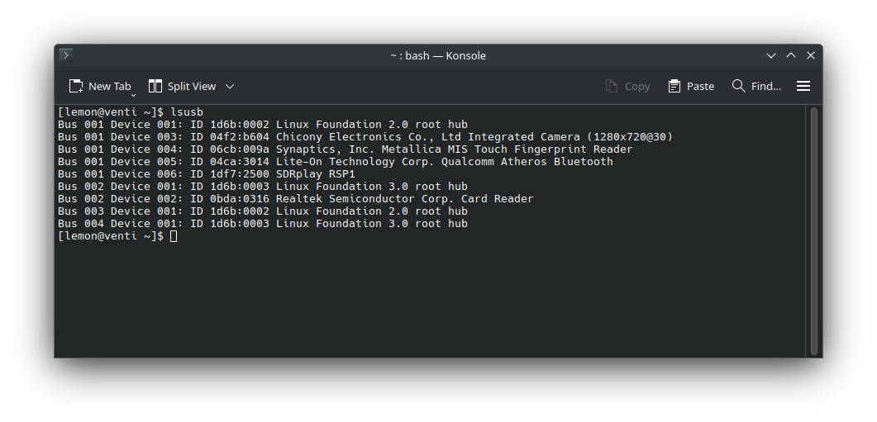Click the terminal cursor at the prompt
The image size is (877, 422).
coord(174,236)
